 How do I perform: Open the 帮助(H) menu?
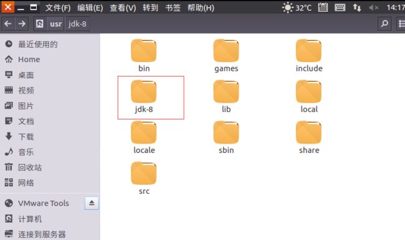pyautogui.click(x=201, y=7)
